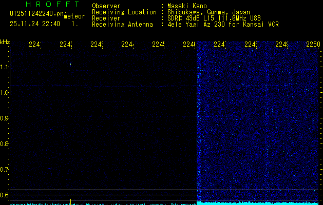
Task: Click the cyan noise level bar at bottom
Action: 258,203
